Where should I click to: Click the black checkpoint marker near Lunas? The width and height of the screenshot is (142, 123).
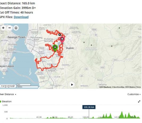pyautogui.click(x=60, y=35)
